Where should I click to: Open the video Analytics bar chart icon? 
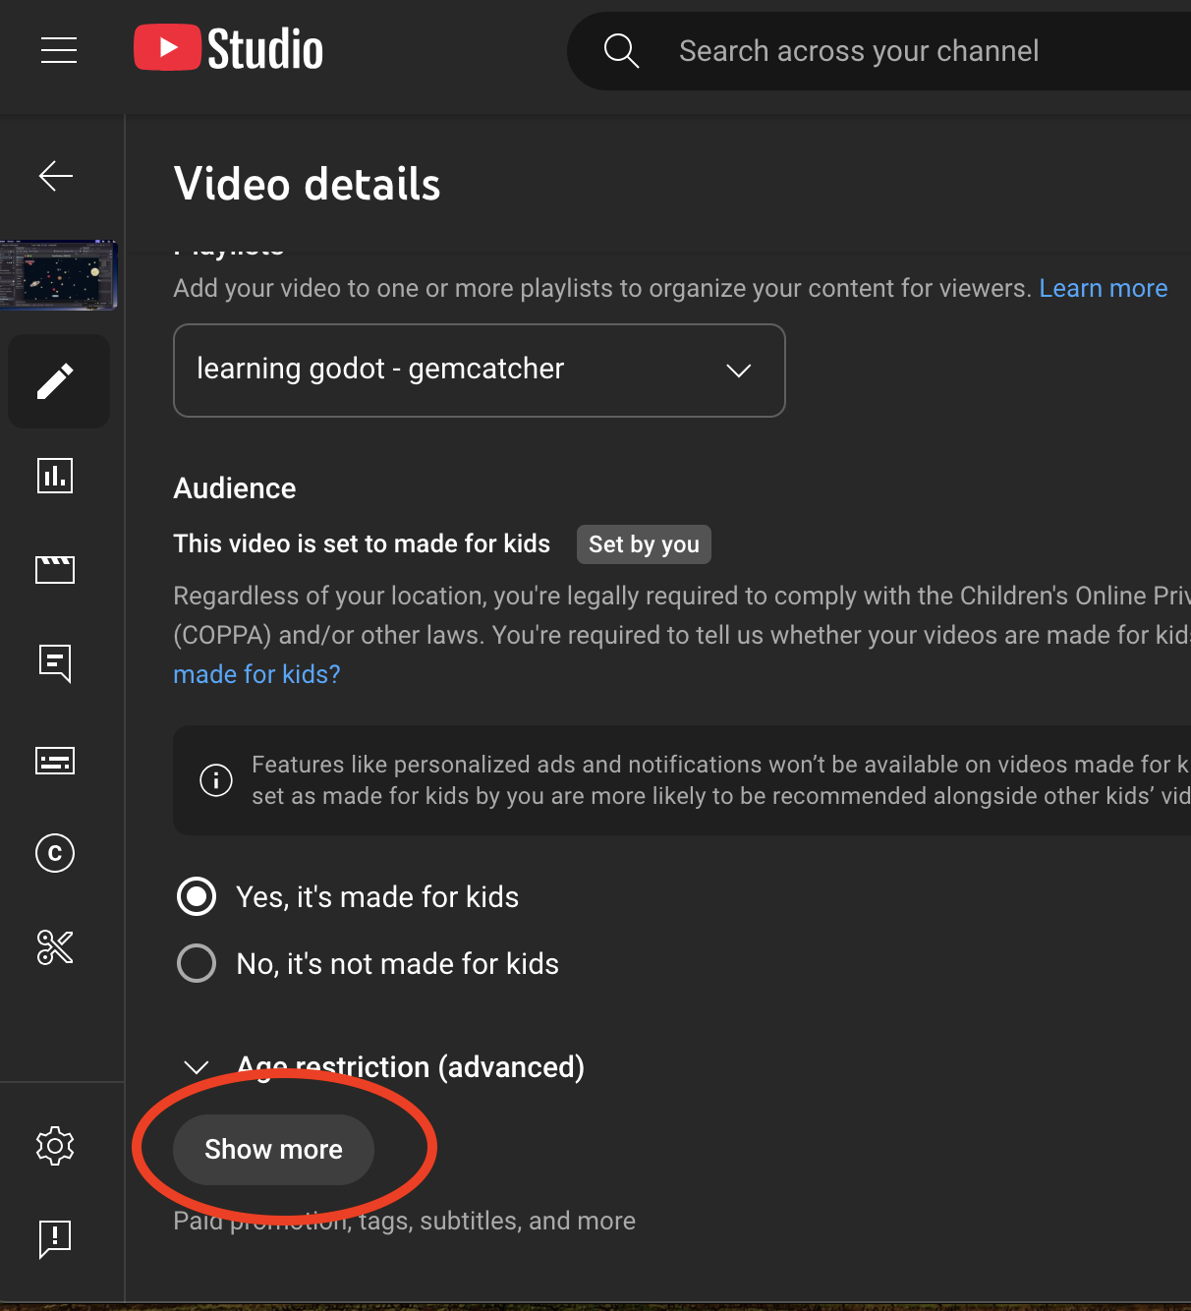55,476
